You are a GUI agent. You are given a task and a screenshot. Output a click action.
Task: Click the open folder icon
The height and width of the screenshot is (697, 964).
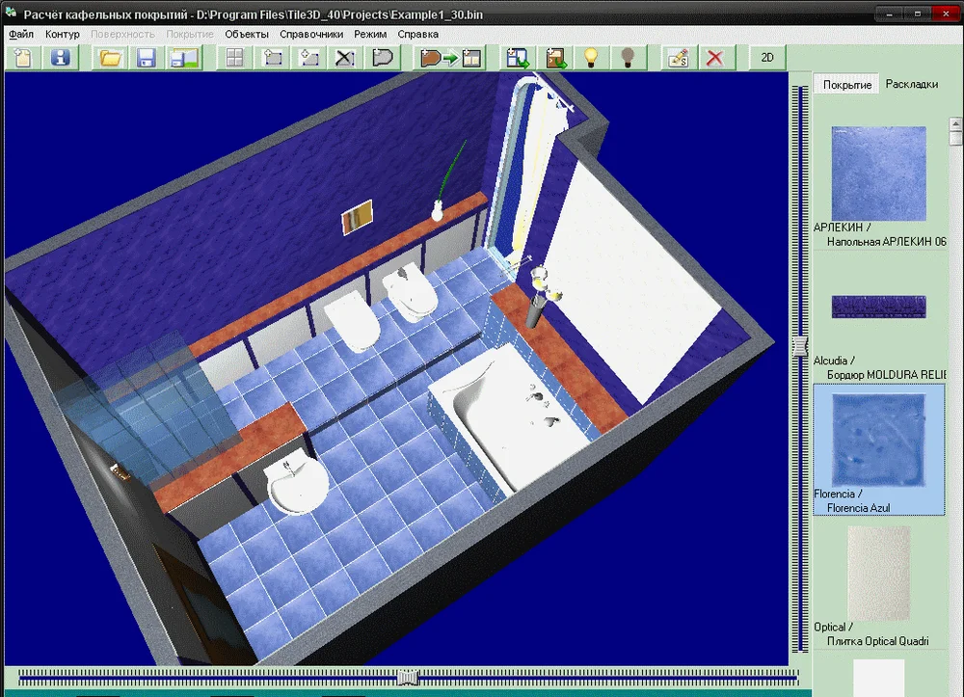click(x=110, y=58)
